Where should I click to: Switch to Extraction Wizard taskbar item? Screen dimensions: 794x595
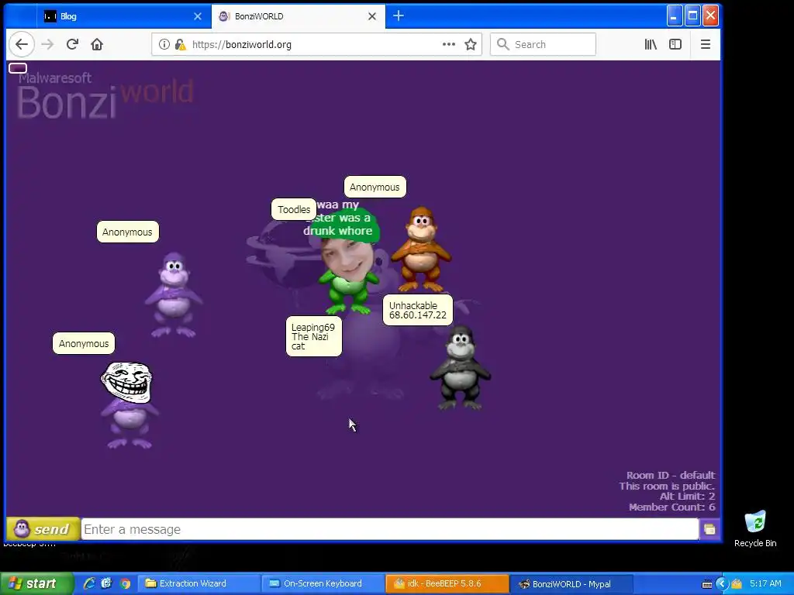point(199,583)
